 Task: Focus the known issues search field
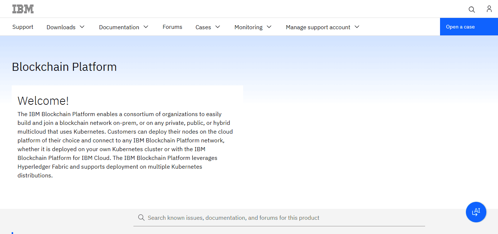(279, 218)
